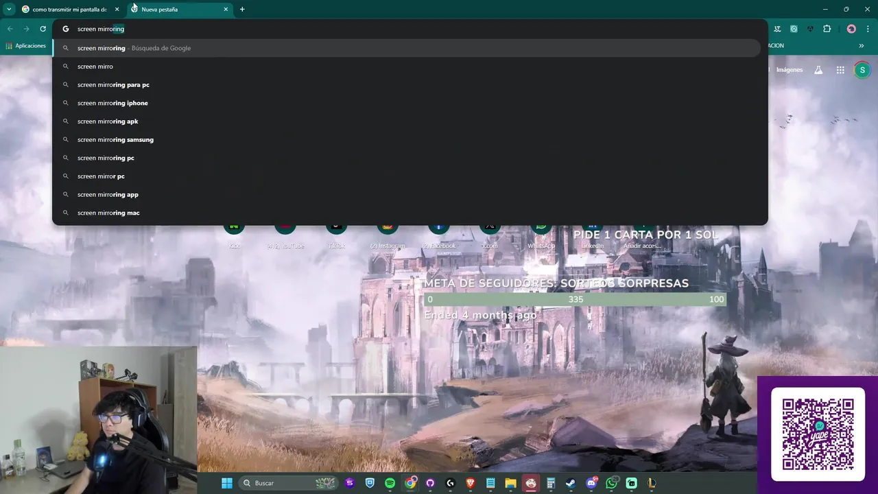Open Steam from the taskbar
This screenshot has height=494, width=878.
(571, 483)
